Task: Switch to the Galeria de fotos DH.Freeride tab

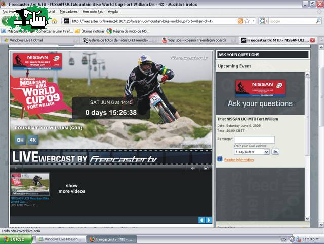Action: click(120, 40)
